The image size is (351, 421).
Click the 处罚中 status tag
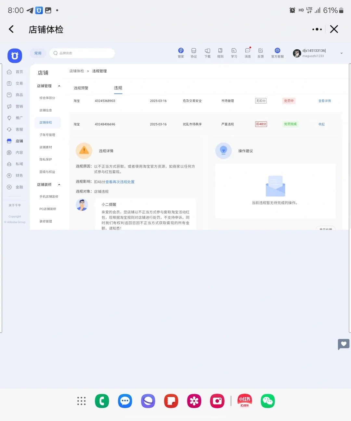(x=289, y=101)
